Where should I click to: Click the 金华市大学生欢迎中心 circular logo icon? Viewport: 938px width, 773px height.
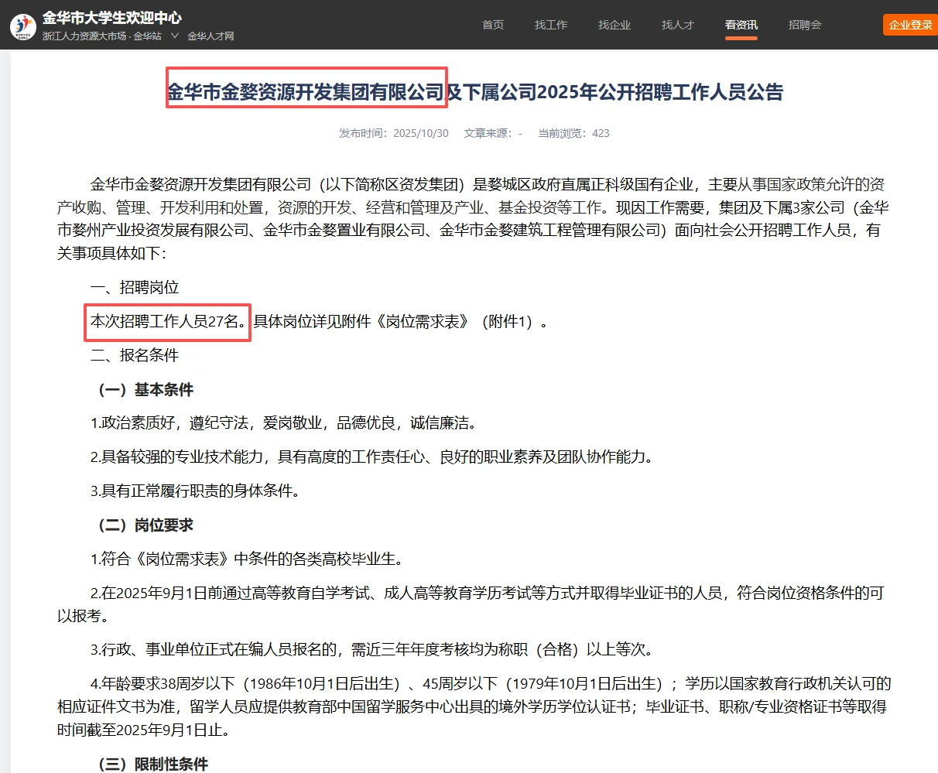[22, 25]
